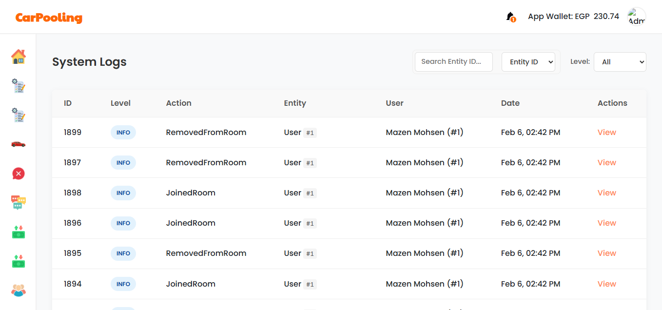Click the Search Entity ID input field
The width and height of the screenshot is (662, 310).
453,62
